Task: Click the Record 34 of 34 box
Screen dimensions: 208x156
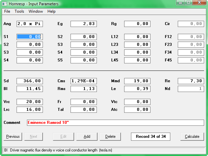Action: [x=150, y=136]
